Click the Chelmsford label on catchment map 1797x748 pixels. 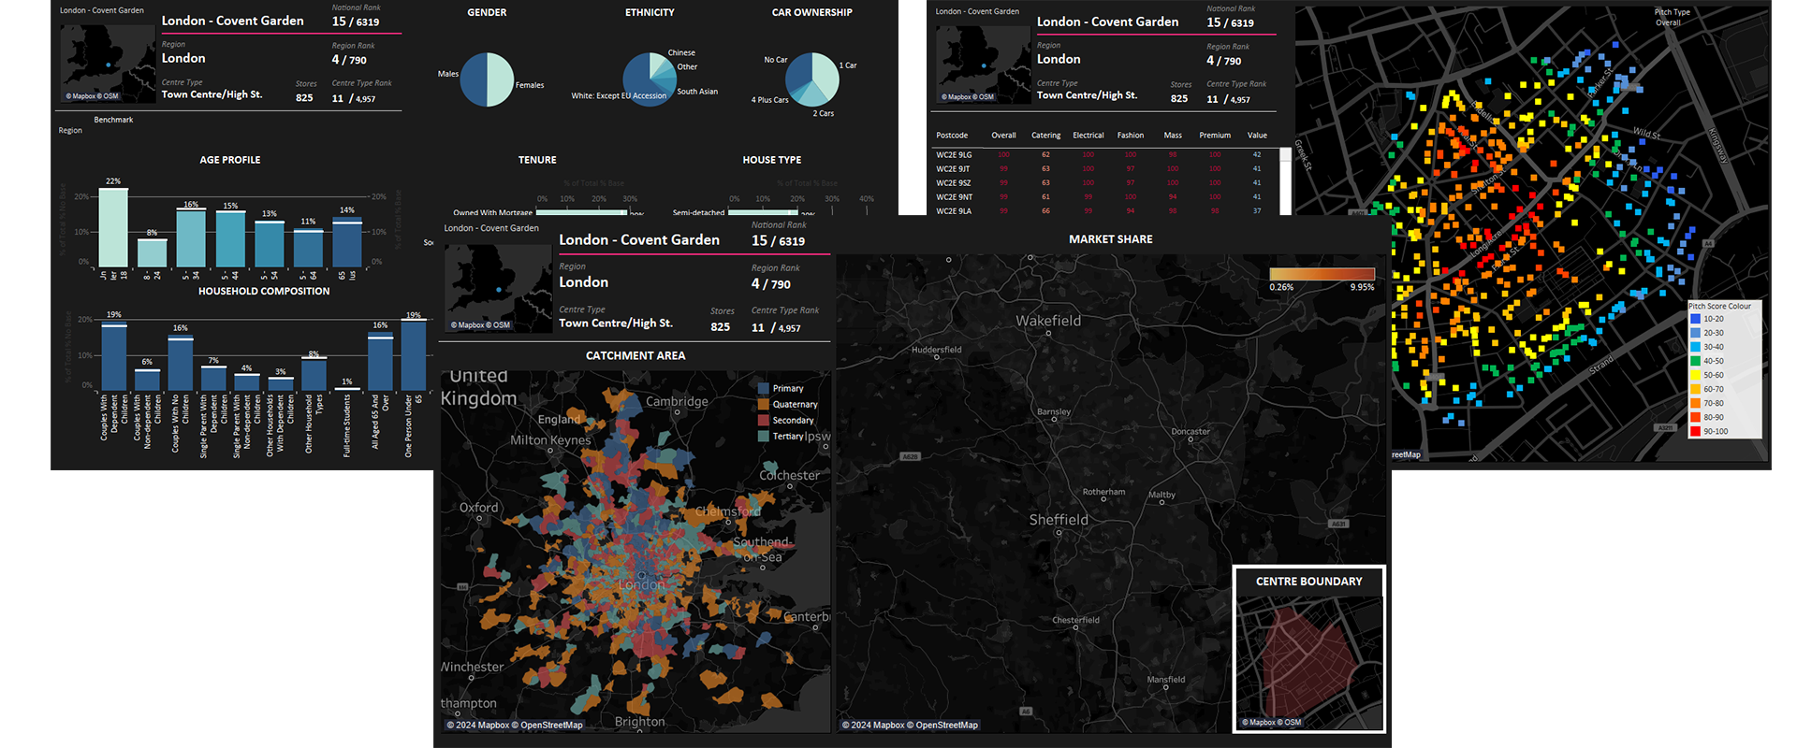(728, 511)
